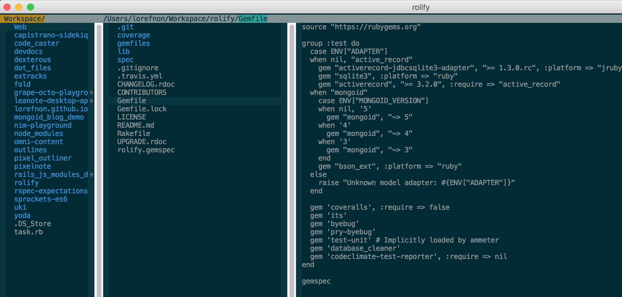Select task.rb file
Viewport: 622px width, 297px height.
coord(28,232)
